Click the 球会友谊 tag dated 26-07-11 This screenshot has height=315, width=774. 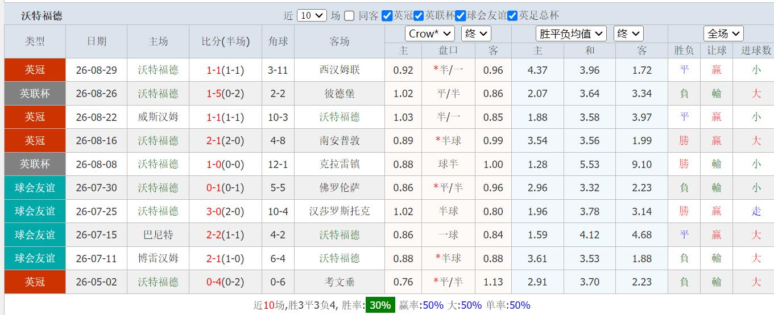pos(35,259)
